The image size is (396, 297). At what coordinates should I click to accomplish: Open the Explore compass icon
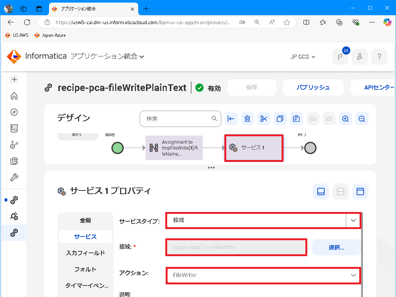pyautogui.click(x=14, y=112)
